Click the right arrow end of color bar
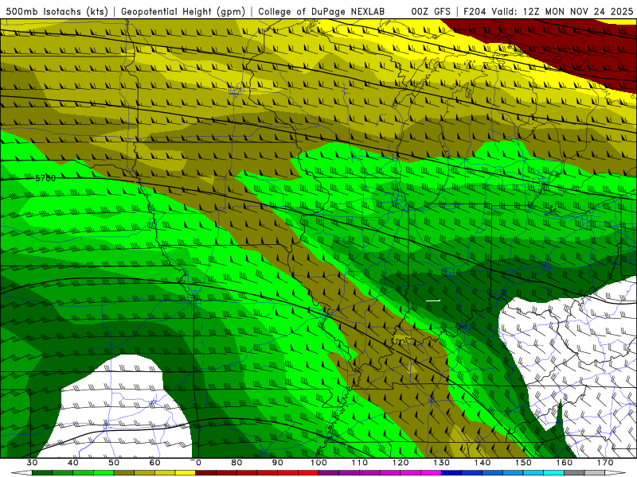The width and height of the screenshot is (637, 477). (x=615, y=472)
